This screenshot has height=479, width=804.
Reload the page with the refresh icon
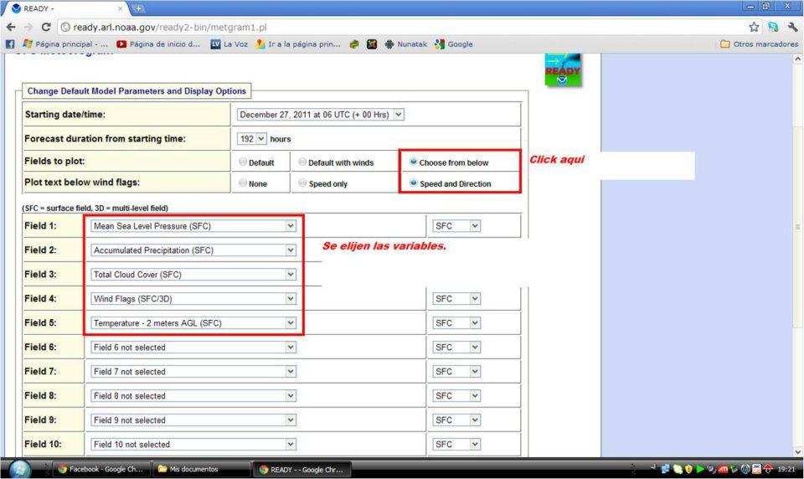tap(45, 27)
